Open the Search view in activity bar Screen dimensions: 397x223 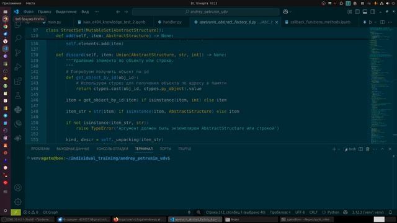[x=18, y=38]
